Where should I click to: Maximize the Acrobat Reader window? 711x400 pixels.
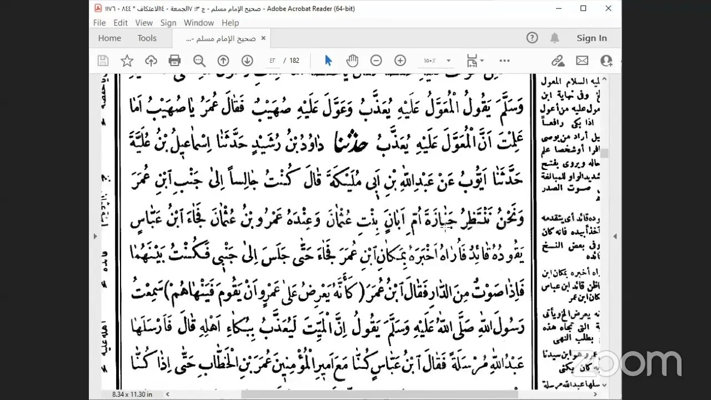point(583,8)
